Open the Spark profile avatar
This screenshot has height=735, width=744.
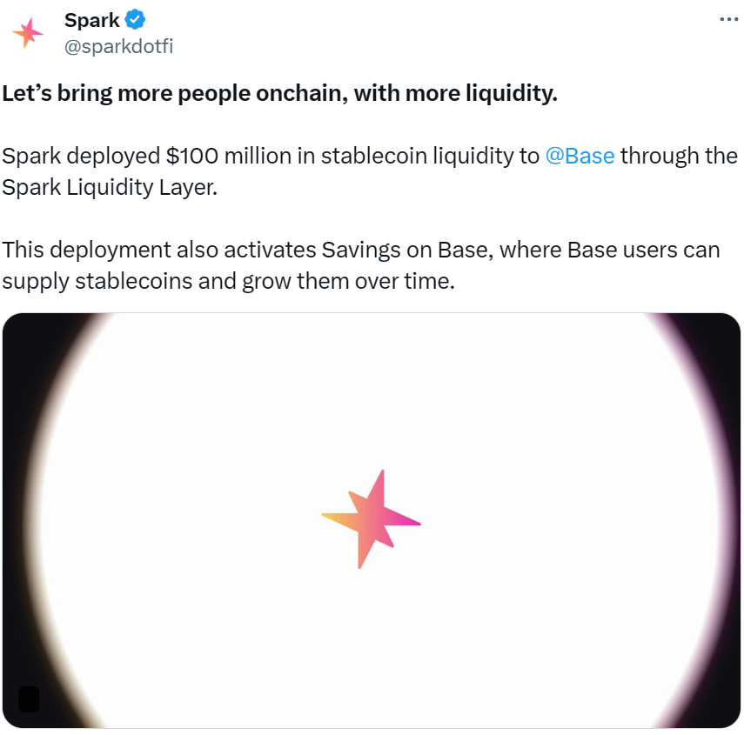(x=27, y=32)
